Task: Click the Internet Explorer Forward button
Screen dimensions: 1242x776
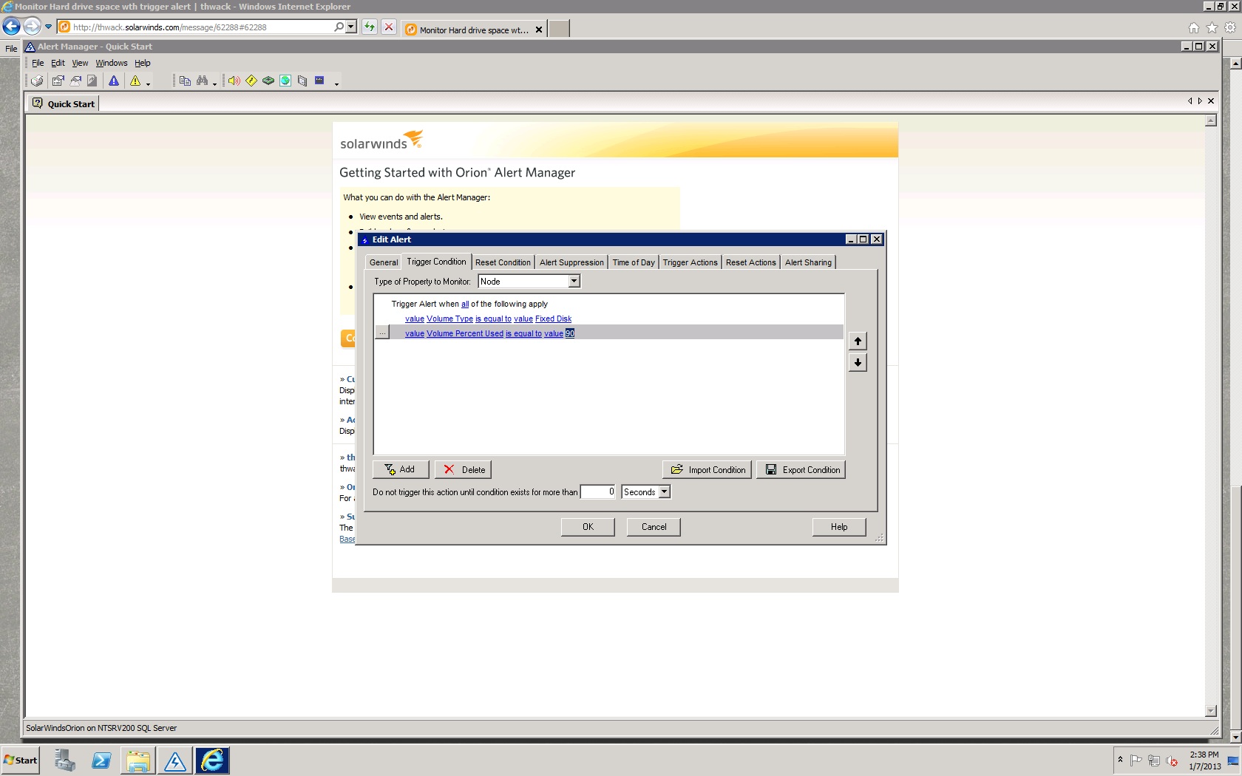Action: pos(32,27)
